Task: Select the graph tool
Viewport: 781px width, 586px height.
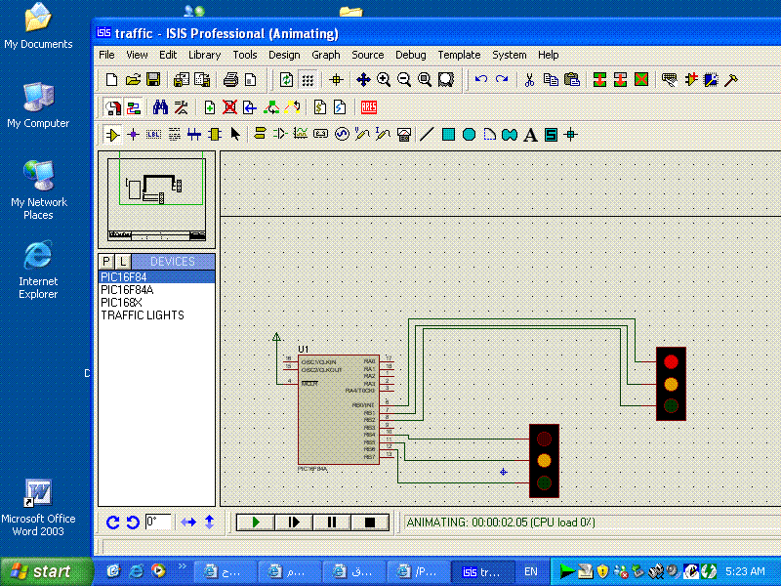Action: tap(301, 134)
